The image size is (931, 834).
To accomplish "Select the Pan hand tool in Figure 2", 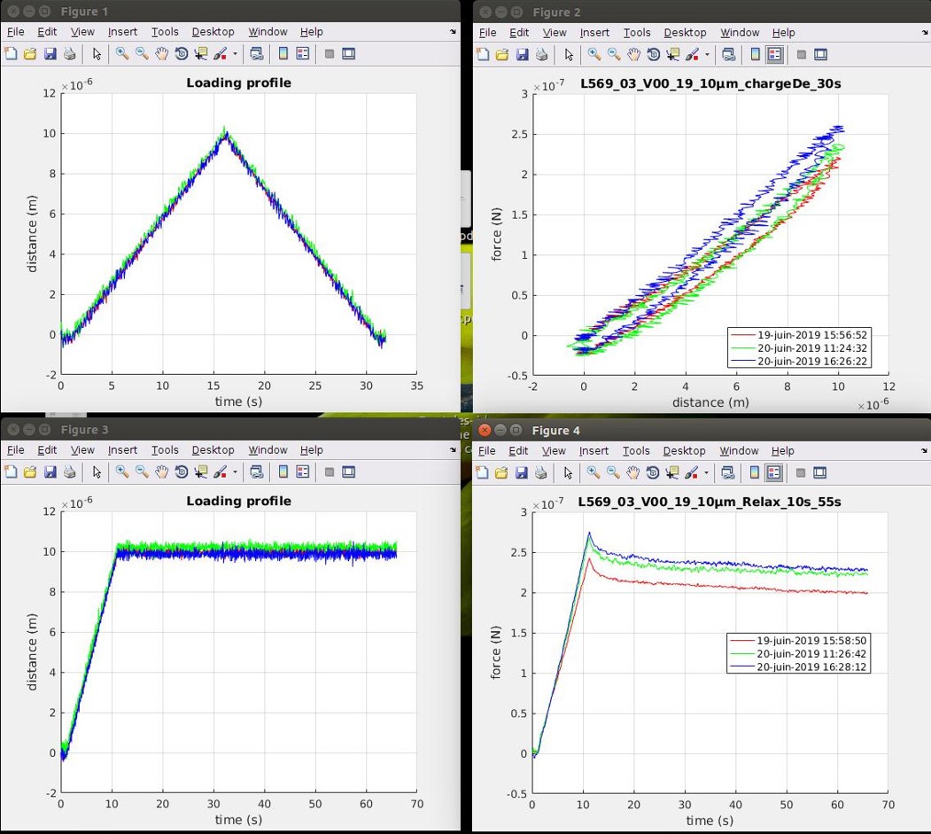I will point(634,54).
